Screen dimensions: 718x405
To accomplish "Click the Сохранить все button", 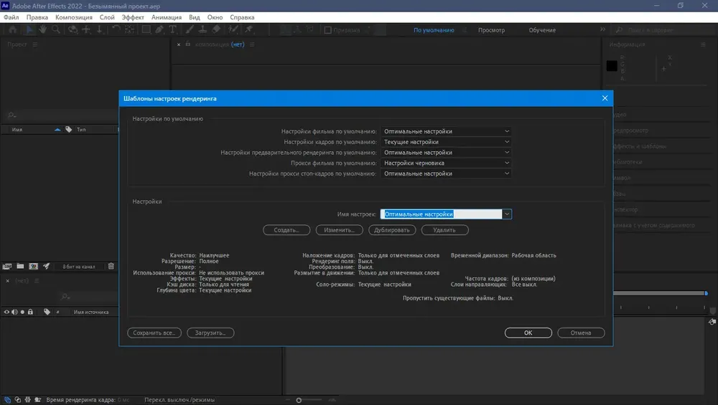I will pyautogui.click(x=154, y=333).
